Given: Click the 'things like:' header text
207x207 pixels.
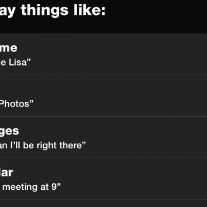Looking at the screenshot, I should click(63, 10).
